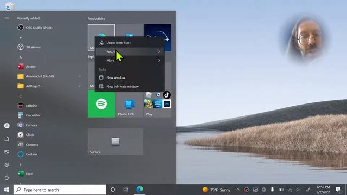Choose More in the context menu

point(130,60)
